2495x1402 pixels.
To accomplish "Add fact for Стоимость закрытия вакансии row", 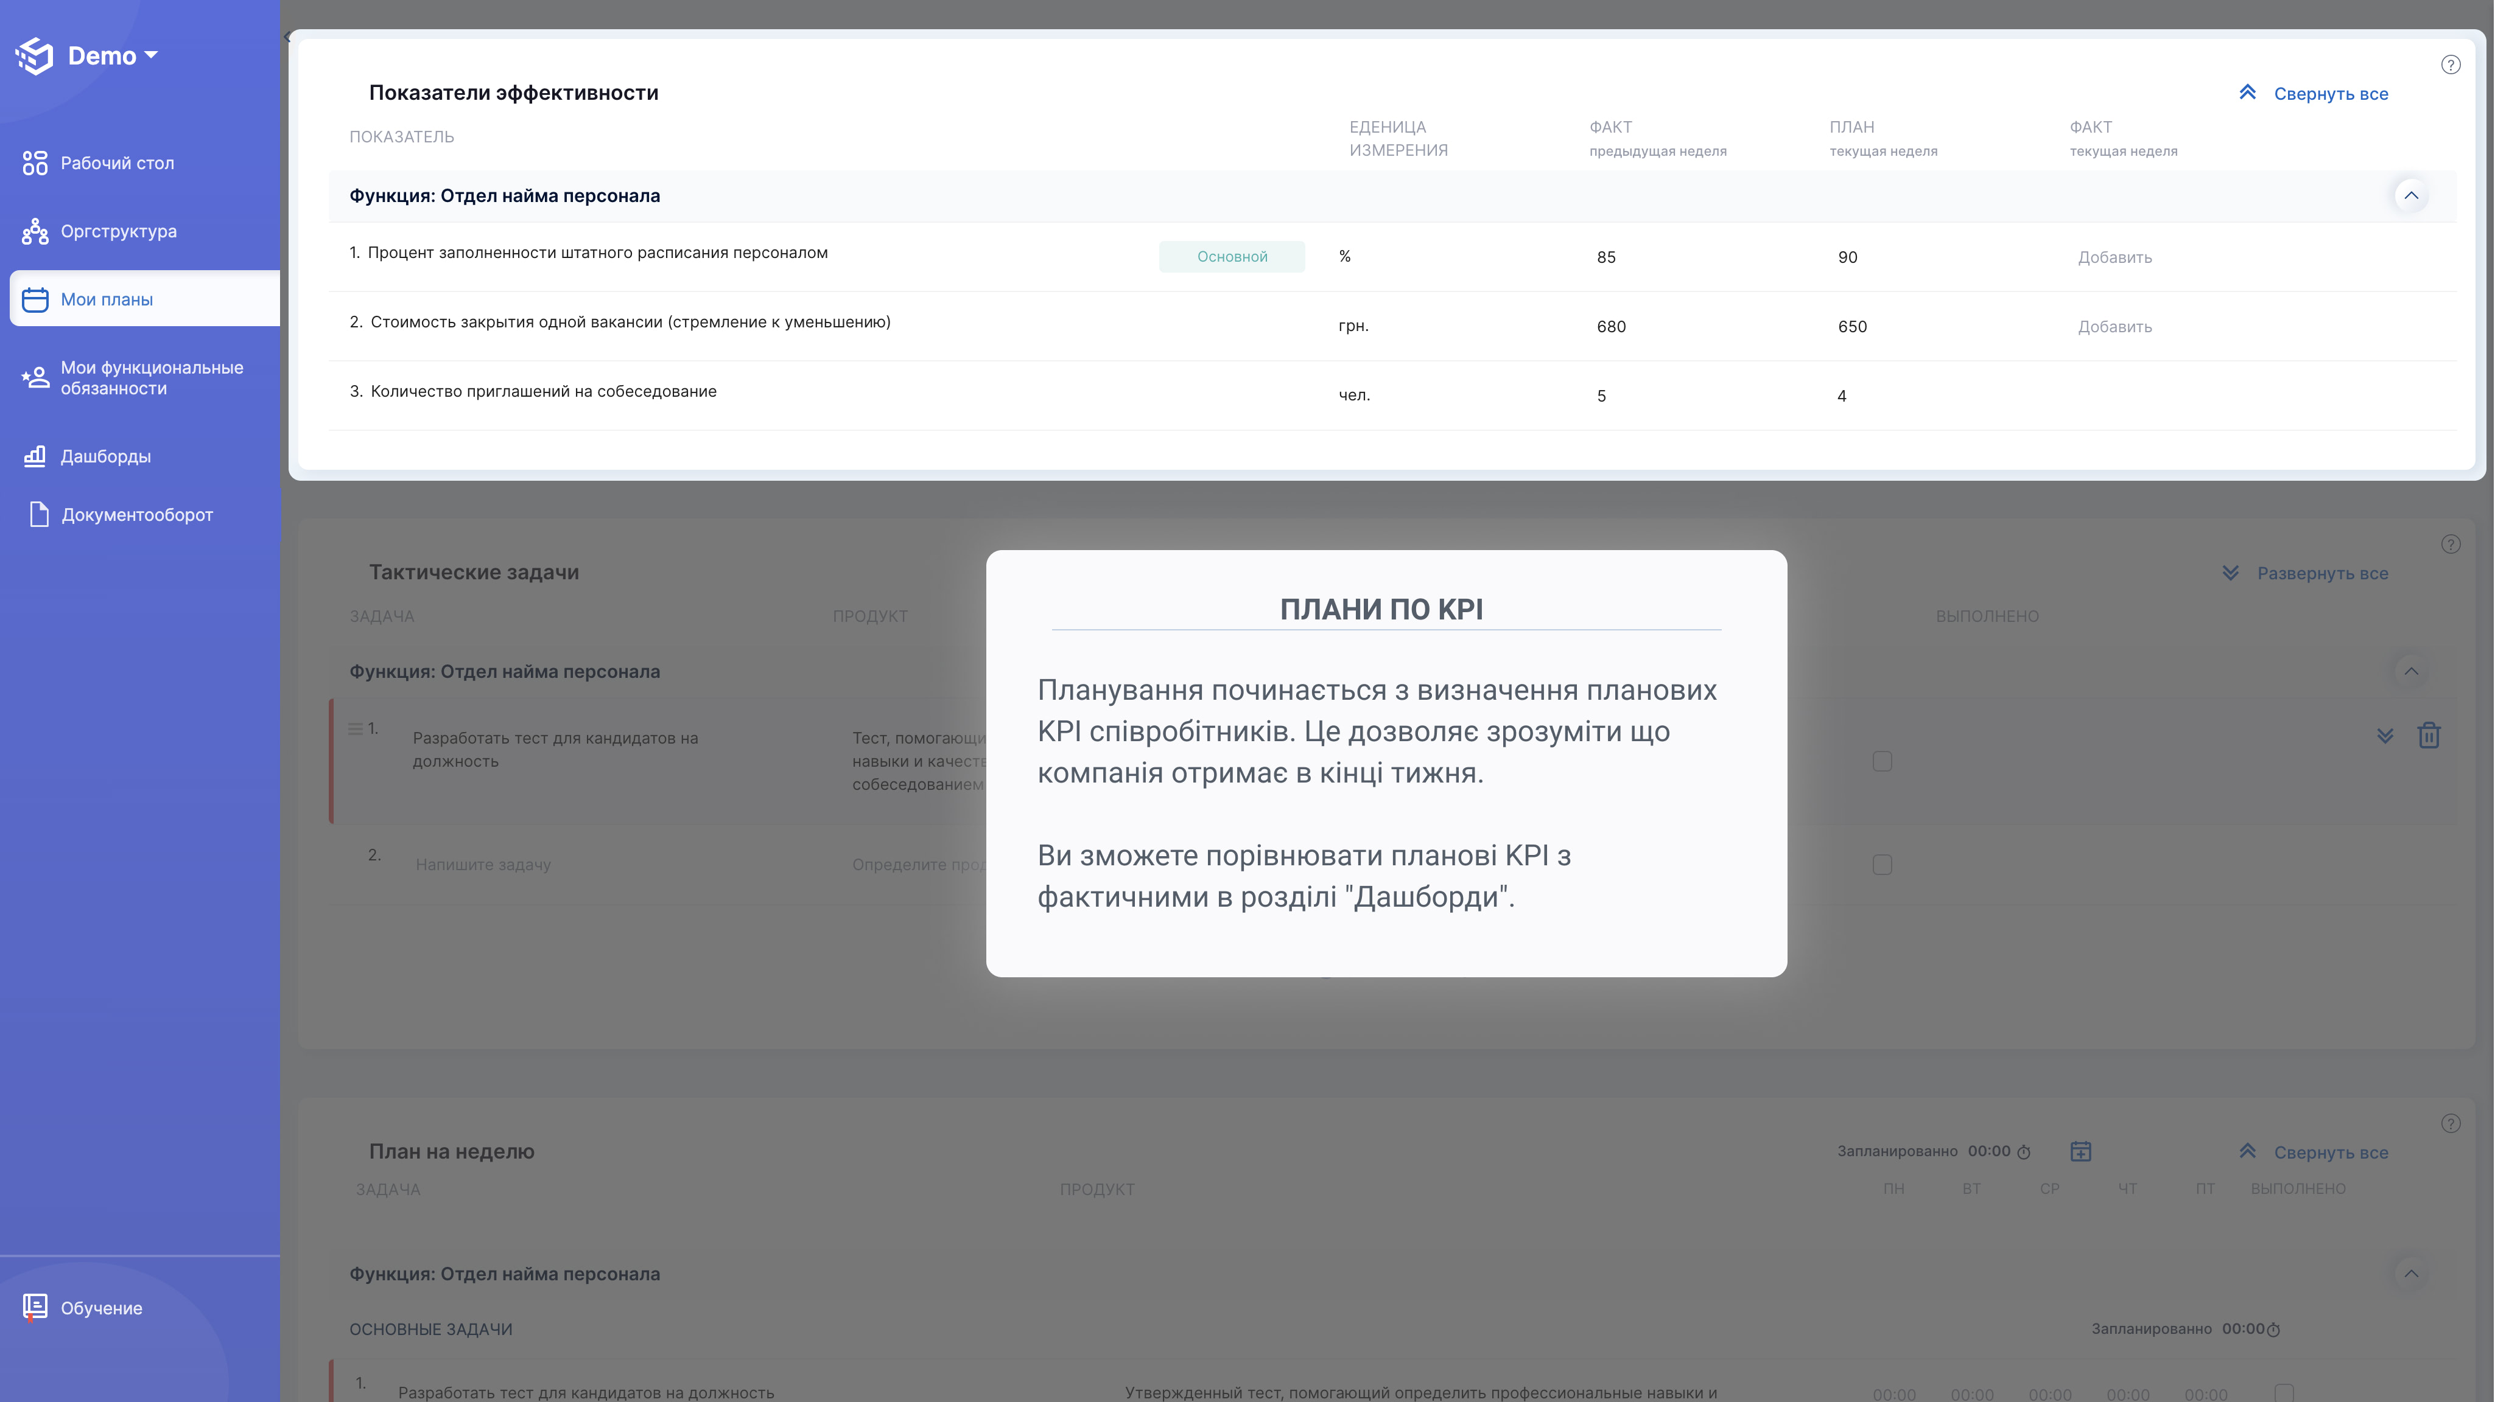I will (2114, 327).
